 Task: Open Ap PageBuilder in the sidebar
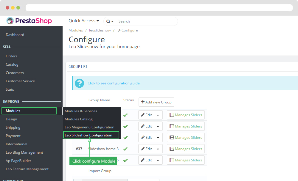[x=18, y=161]
